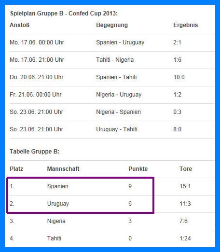Click the Mo. 17.06. 00:00 Uhr kickoff
220x252 pixels.
point(37,42)
